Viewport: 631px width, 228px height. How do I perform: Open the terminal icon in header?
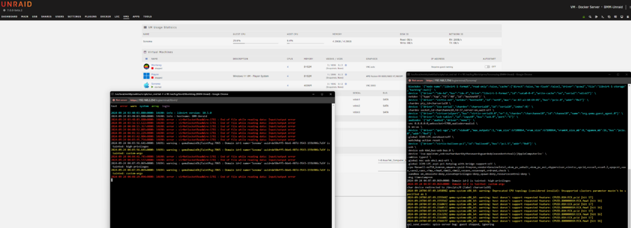point(603,17)
